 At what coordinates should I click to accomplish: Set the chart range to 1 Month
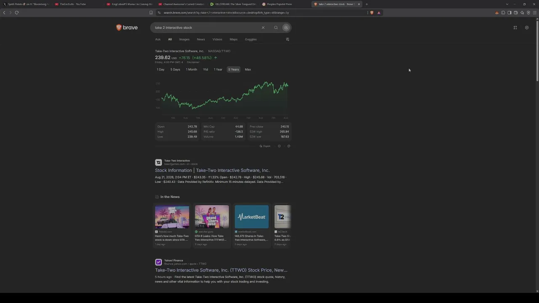tap(192, 69)
